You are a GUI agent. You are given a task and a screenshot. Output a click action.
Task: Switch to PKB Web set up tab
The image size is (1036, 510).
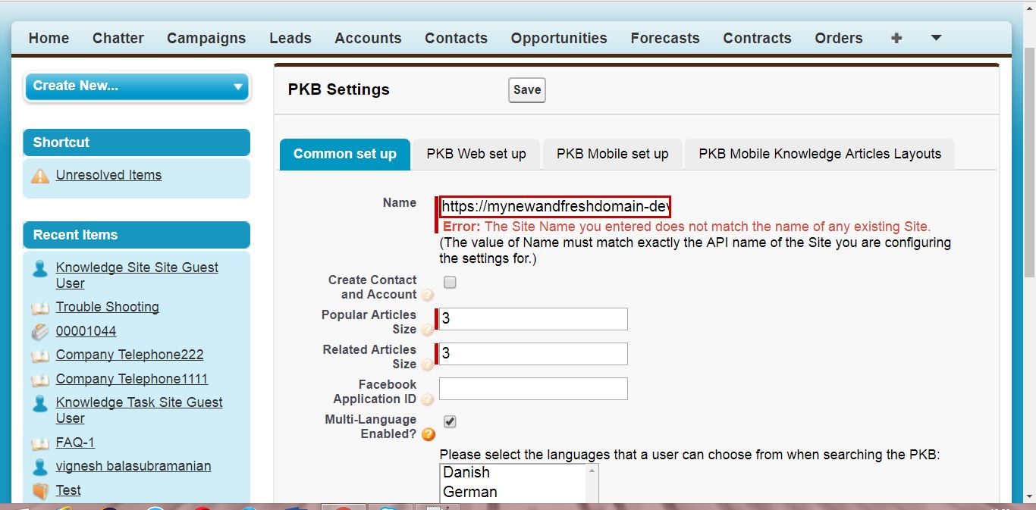476,154
